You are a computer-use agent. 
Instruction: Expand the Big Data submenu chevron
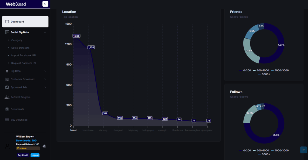(x=45, y=71)
